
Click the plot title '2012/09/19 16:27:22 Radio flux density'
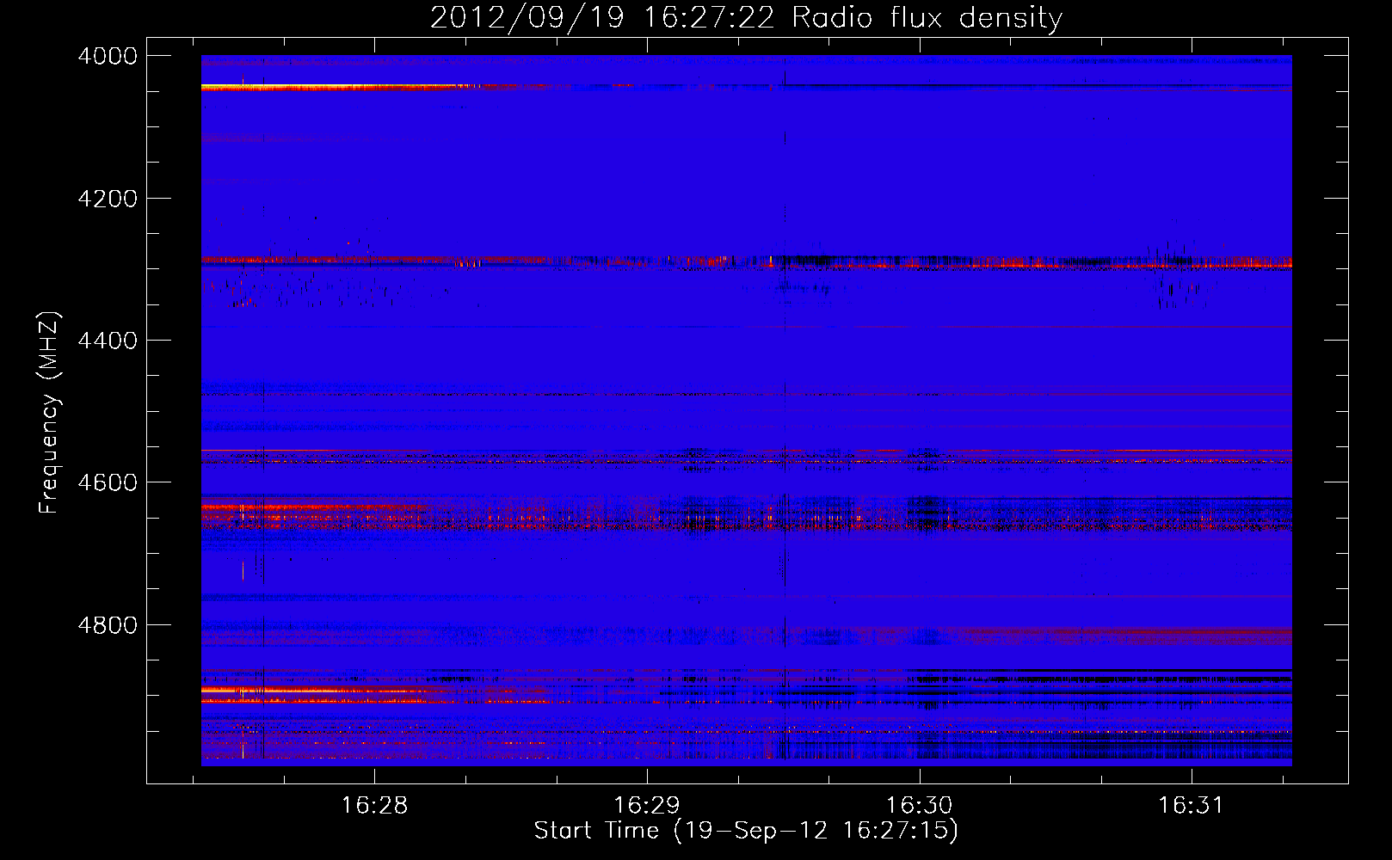pos(746,17)
